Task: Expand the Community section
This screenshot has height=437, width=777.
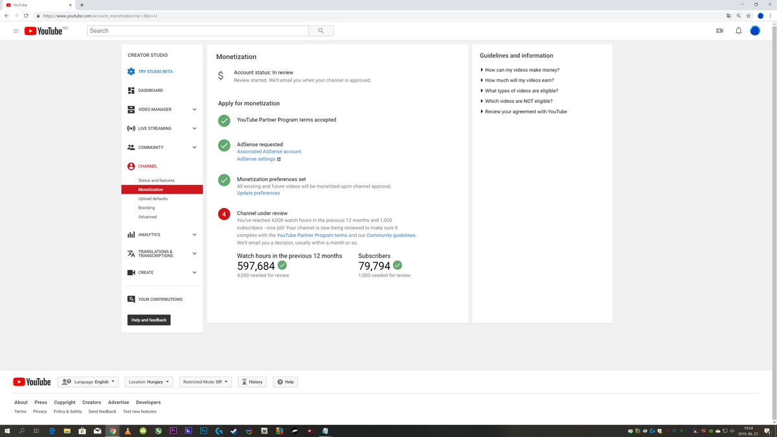Action: click(194, 148)
